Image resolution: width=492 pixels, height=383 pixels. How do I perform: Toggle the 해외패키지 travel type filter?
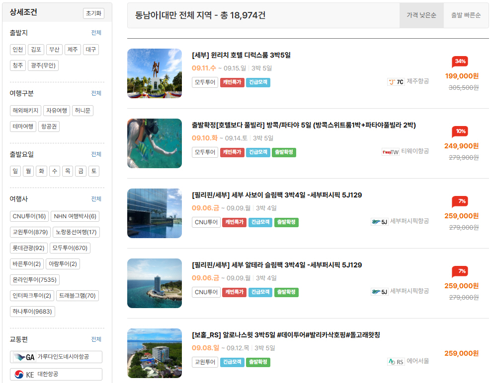[x=25, y=111]
